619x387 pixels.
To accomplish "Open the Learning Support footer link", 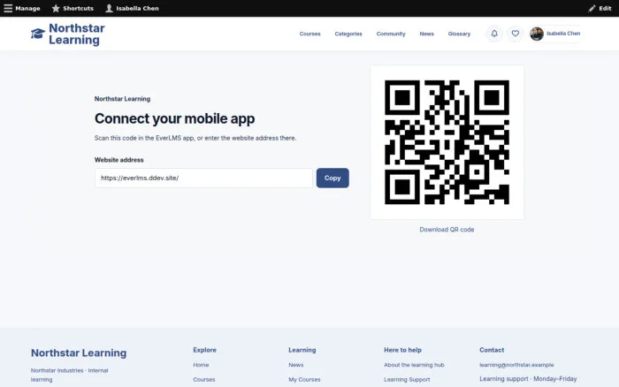I will [407, 380].
